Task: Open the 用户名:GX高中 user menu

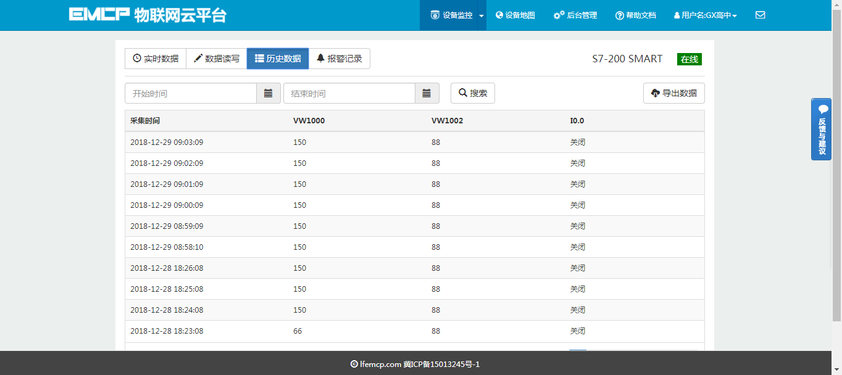Action: 705,15
